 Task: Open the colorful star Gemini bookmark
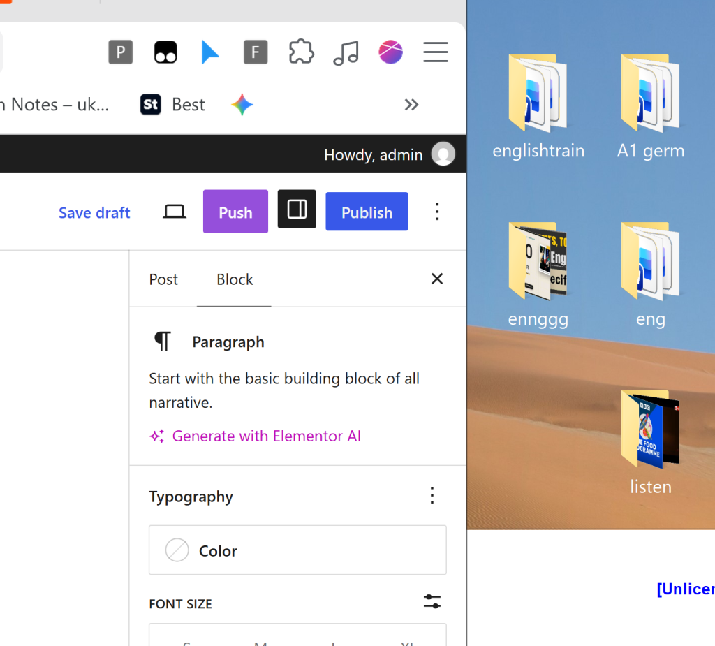click(x=242, y=105)
